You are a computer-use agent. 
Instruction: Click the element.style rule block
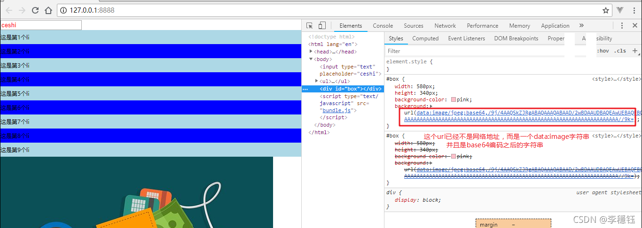click(x=513, y=65)
